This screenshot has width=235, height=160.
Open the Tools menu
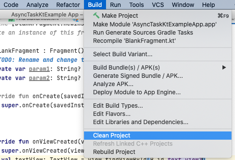[136, 5]
